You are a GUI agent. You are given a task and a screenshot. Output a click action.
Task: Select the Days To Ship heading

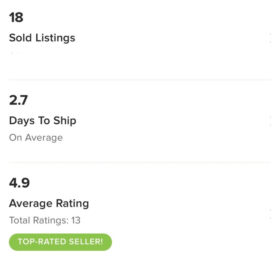point(43,121)
